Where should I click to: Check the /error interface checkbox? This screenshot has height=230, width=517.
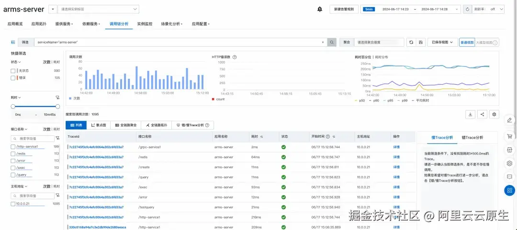tap(13, 161)
